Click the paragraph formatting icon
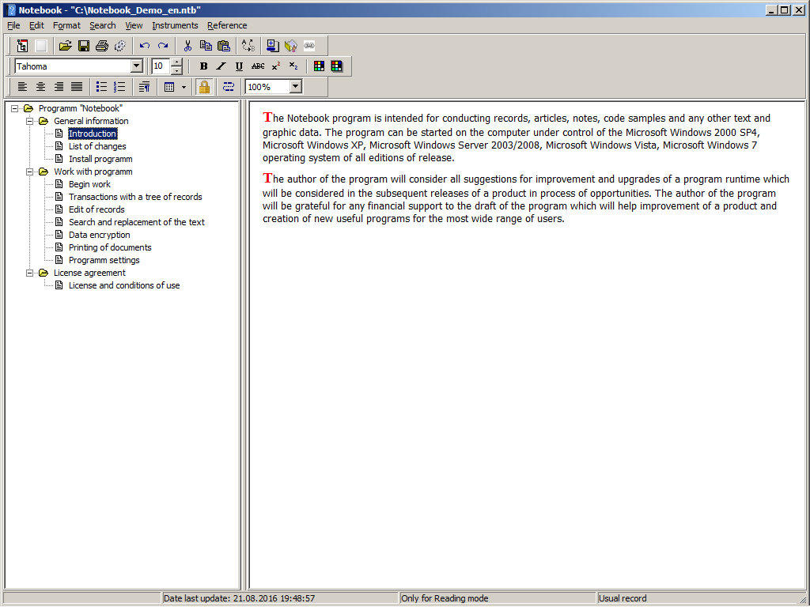 point(144,87)
